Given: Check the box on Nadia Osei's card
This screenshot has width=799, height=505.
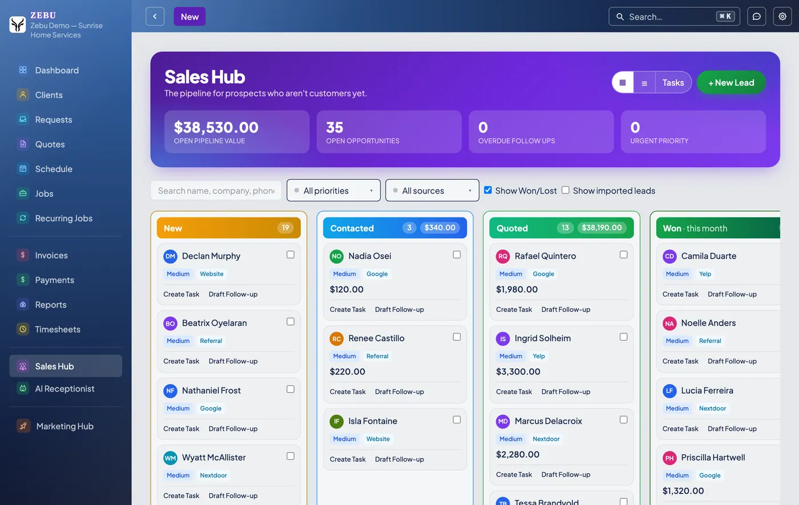Looking at the screenshot, I should pos(457,254).
